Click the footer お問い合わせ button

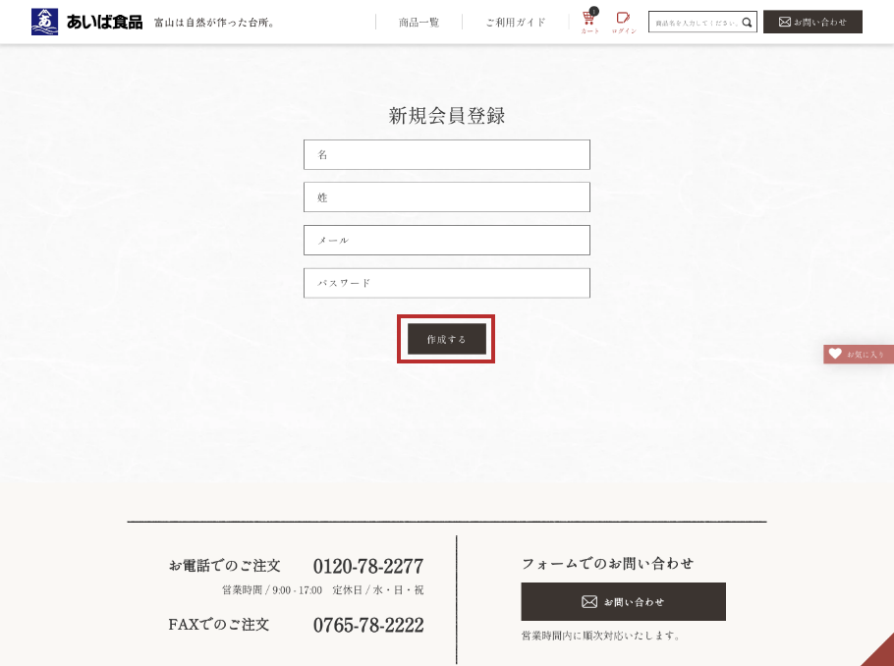point(623,601)
